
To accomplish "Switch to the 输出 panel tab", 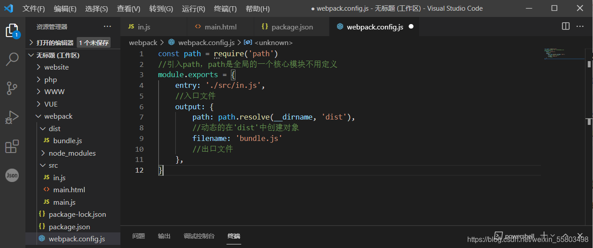I will coord(164,236).
